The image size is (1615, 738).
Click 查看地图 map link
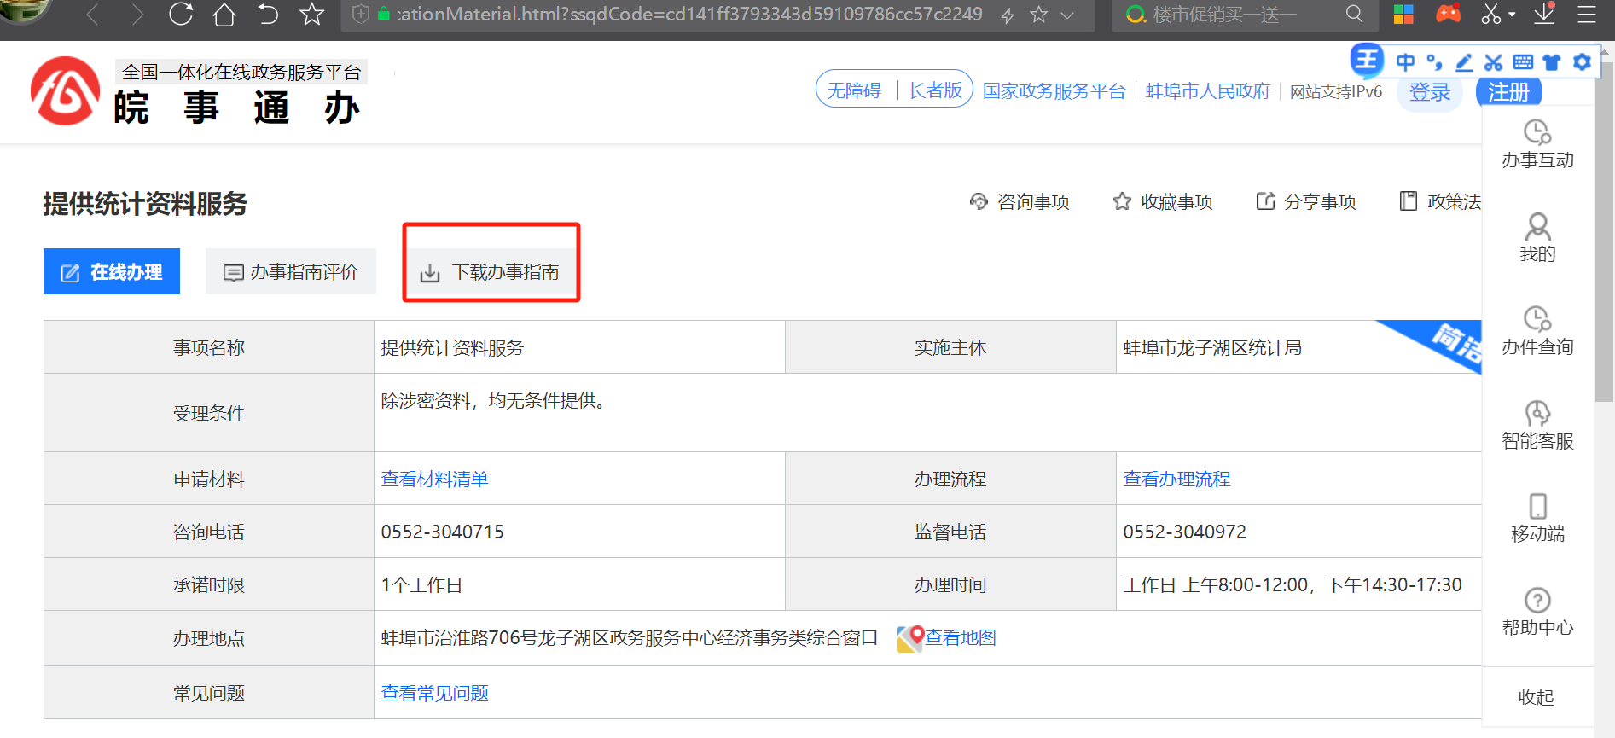pyautogui.click(x=960, y=637)
